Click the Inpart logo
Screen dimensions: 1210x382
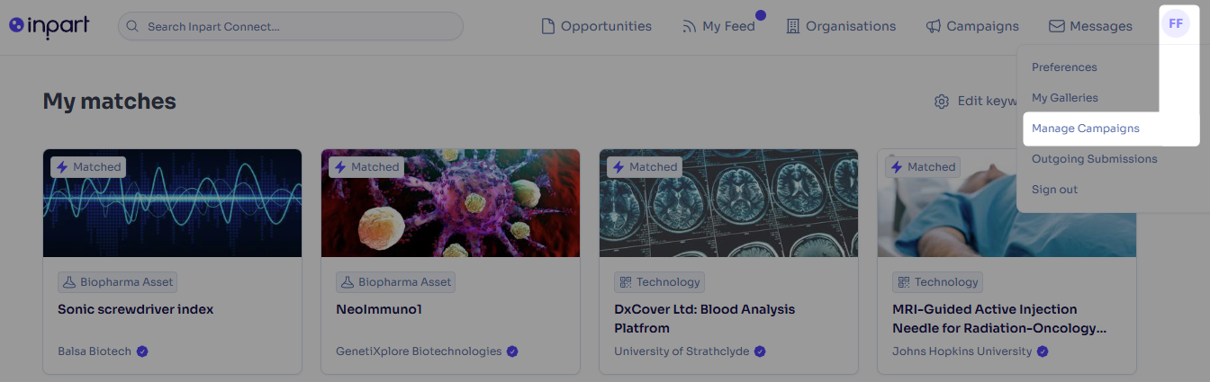(50, 26)
